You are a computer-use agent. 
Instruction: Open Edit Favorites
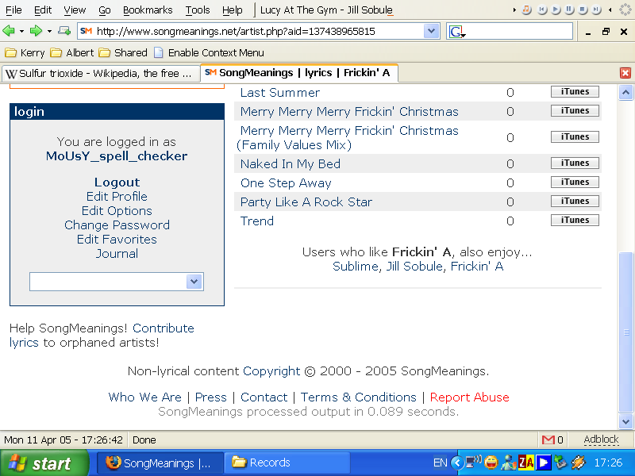[x=117, y=240]
